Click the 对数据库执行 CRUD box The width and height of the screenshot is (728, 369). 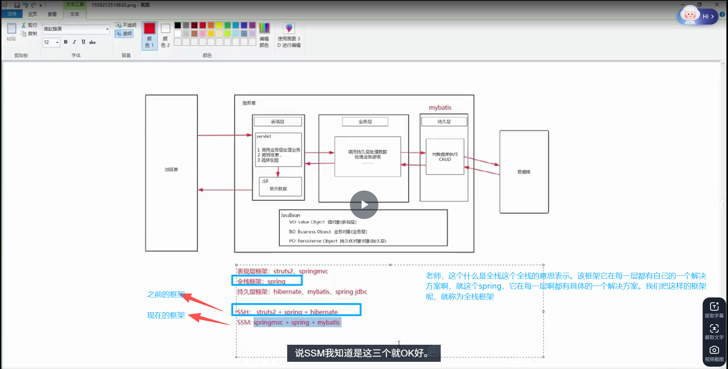coord(445,157)
